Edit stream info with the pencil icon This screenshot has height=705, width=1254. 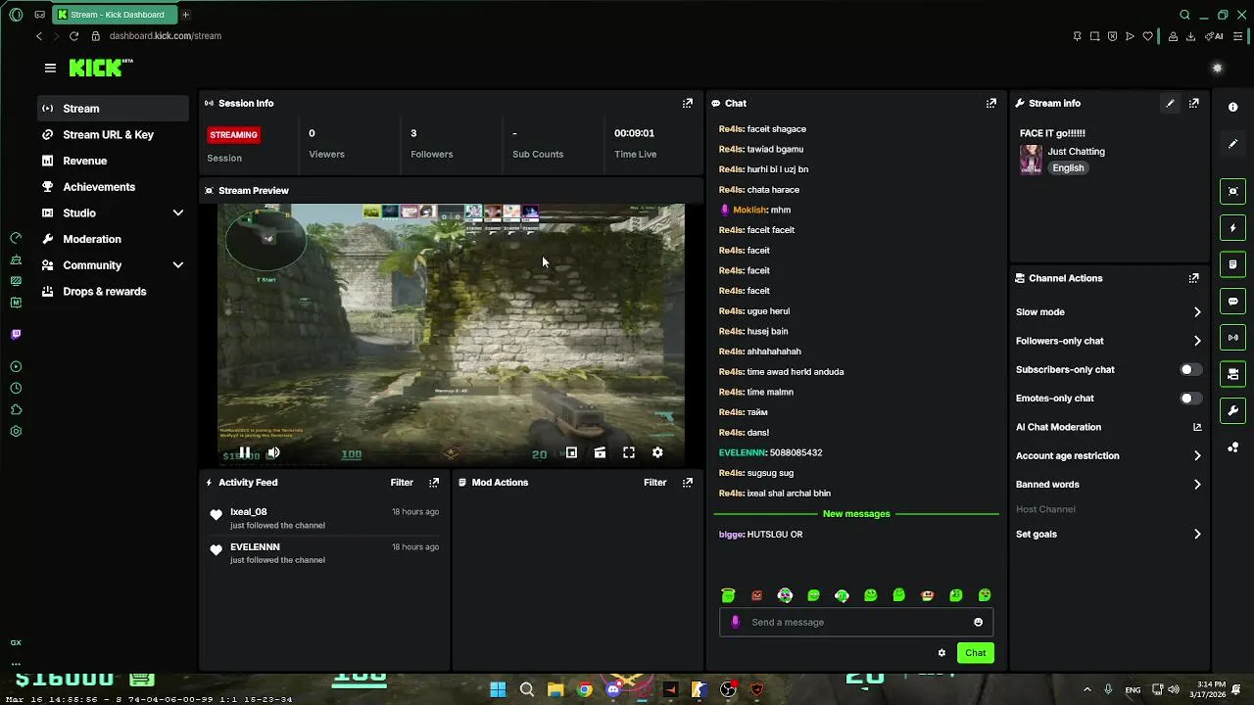point(1170,103)
